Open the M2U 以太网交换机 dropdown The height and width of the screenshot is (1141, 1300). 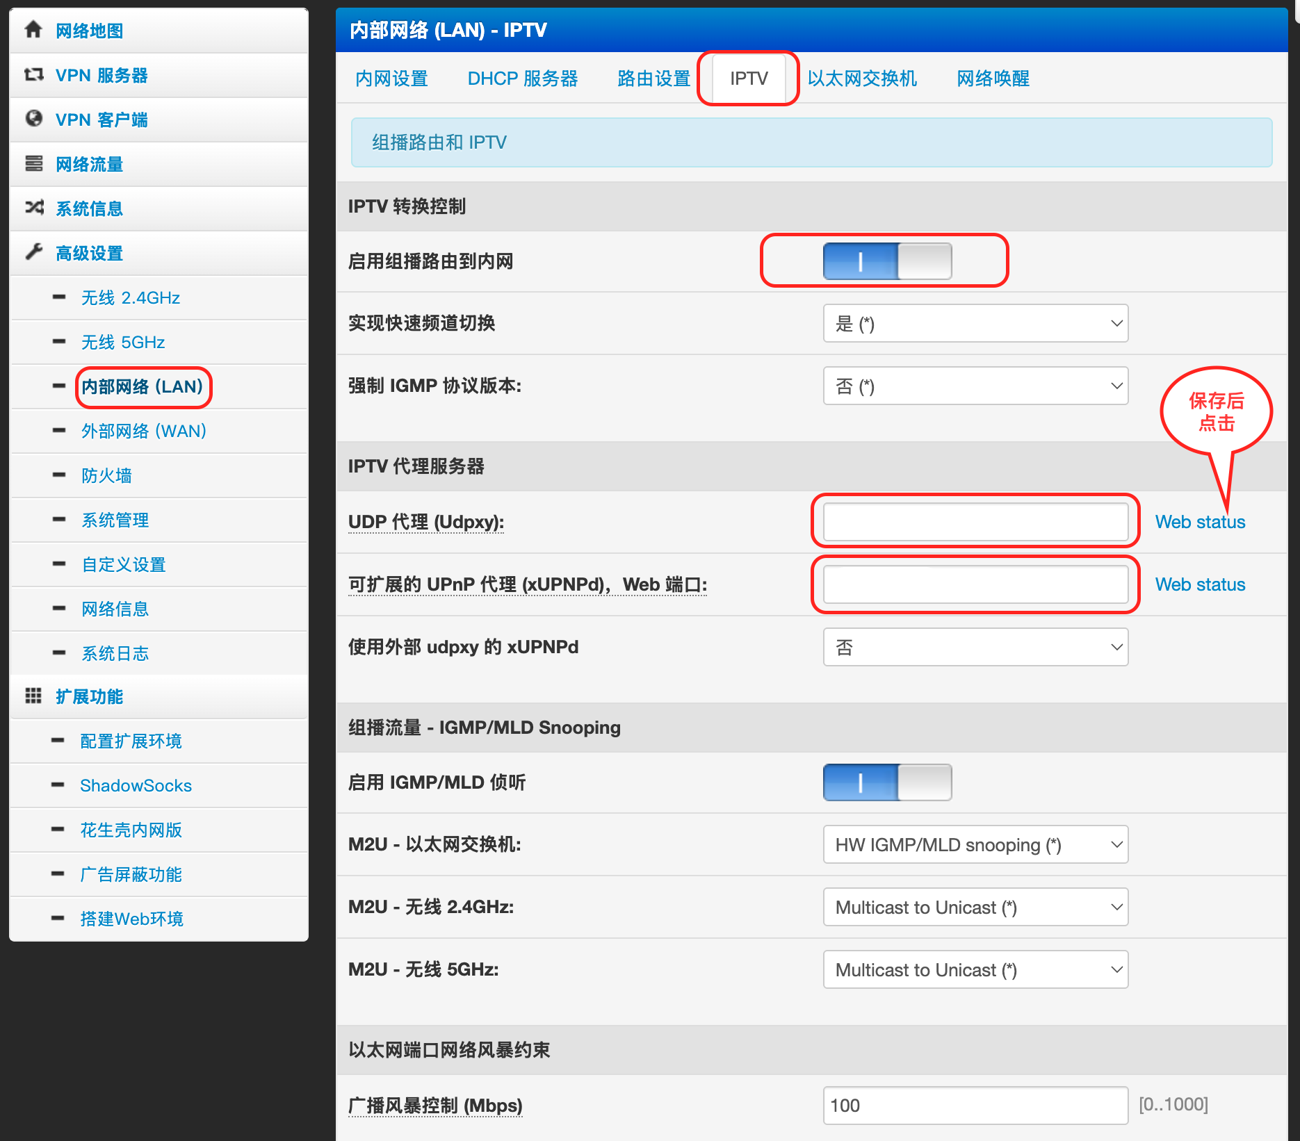[975, 845]
